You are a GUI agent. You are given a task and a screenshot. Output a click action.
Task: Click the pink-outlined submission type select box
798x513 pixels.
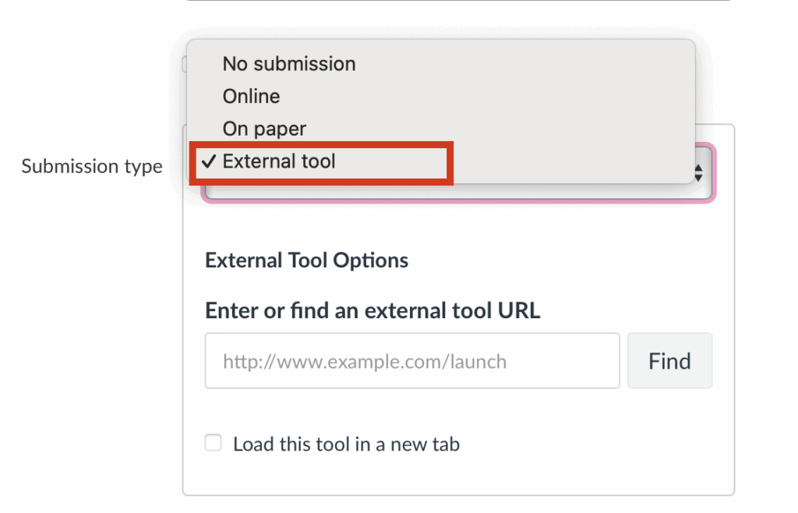point(468,193)
